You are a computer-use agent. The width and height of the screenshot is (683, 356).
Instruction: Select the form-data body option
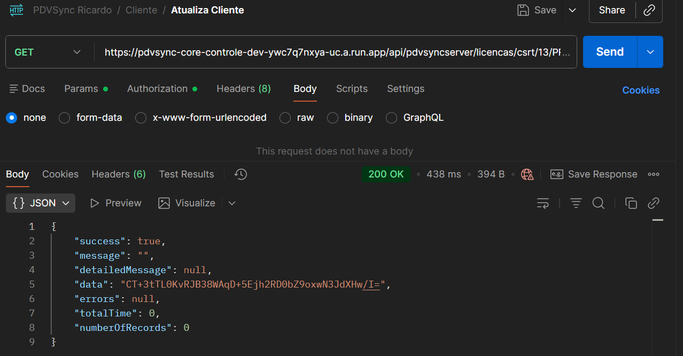[65, 118]
